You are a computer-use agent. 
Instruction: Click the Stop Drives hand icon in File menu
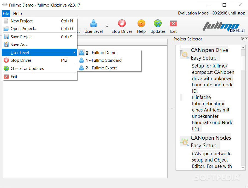click(x=6, y=60)
